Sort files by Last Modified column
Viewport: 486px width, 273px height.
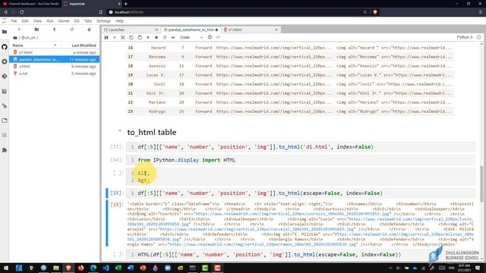click(80, 45)
